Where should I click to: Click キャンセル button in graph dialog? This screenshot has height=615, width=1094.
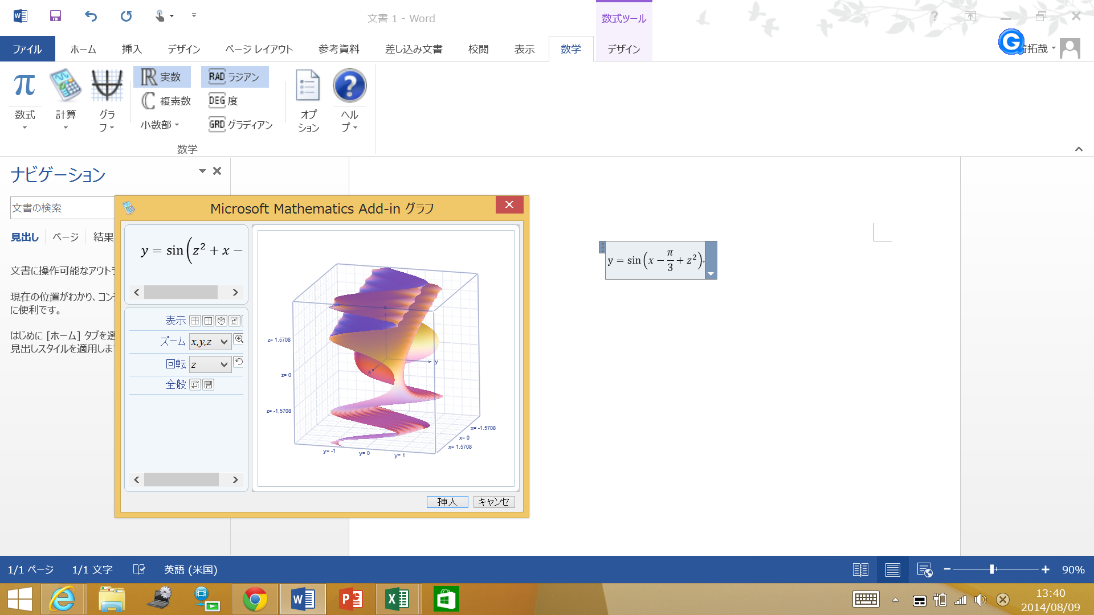(494, 502)
